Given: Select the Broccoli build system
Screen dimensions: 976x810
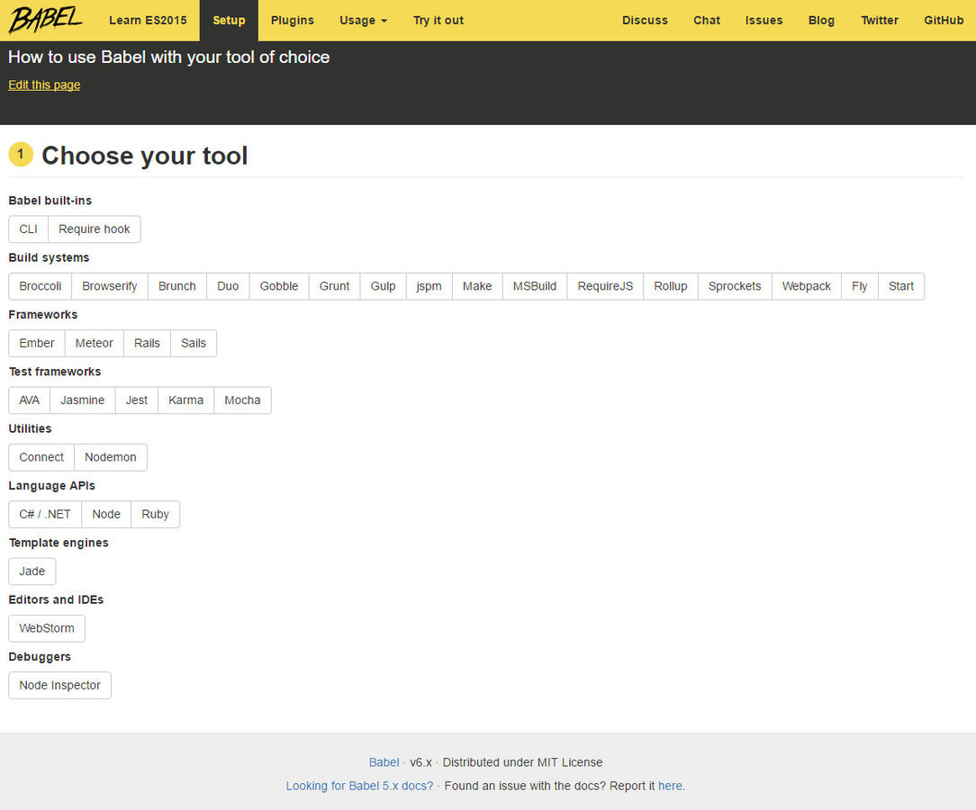Looking at the screenshot, I should pyautogui.click(x=40, y=286).
